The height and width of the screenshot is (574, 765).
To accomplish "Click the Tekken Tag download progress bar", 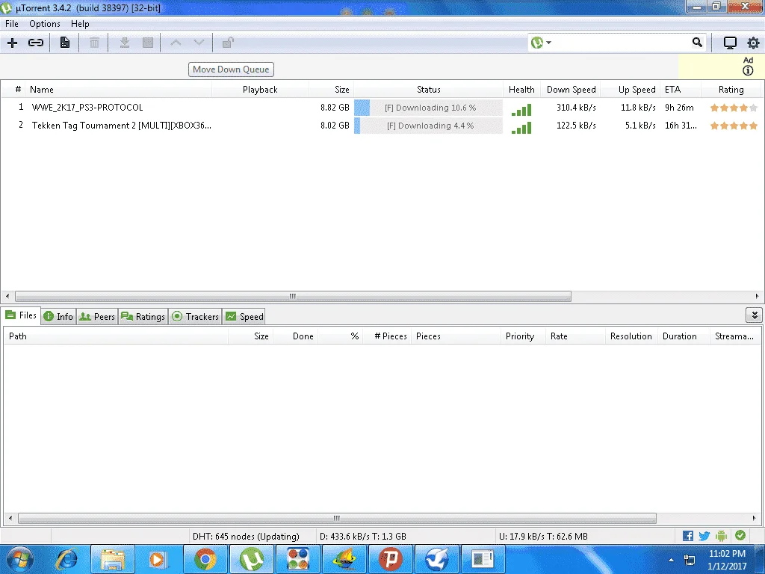I will coord(428,126).
